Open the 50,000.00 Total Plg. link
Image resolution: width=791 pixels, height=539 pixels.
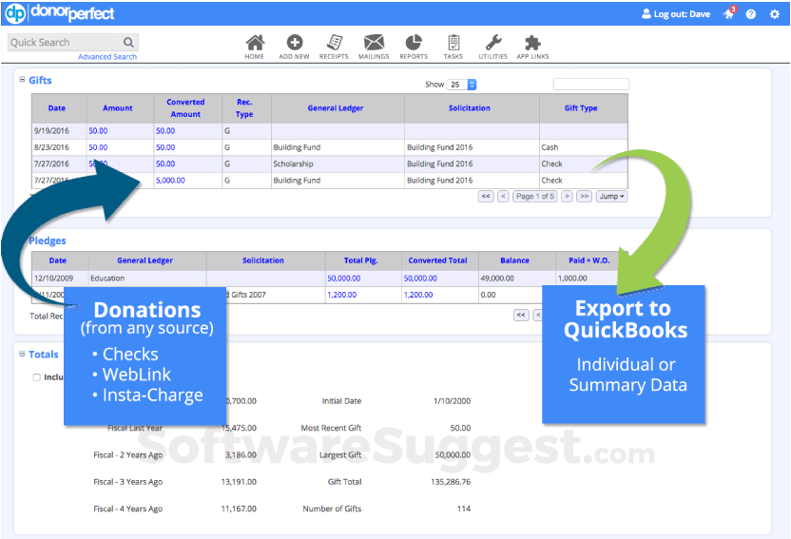tap(343, 278)
